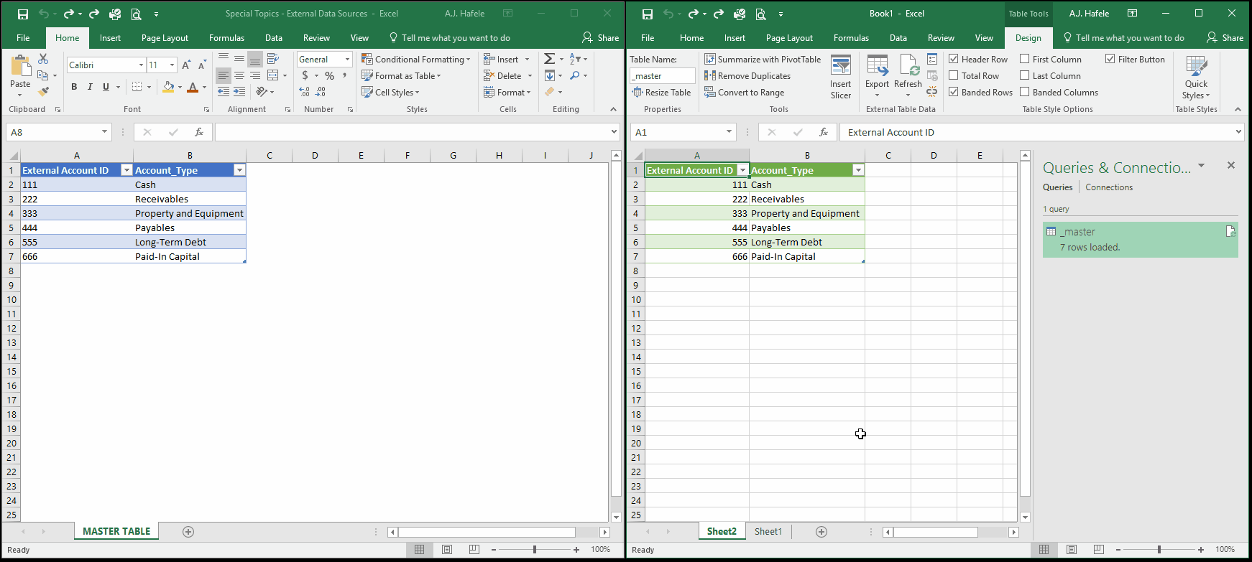Enable Banded Columns checkbox
Viewport: 1252px width, 562px height.
(x=1025, y=92)
